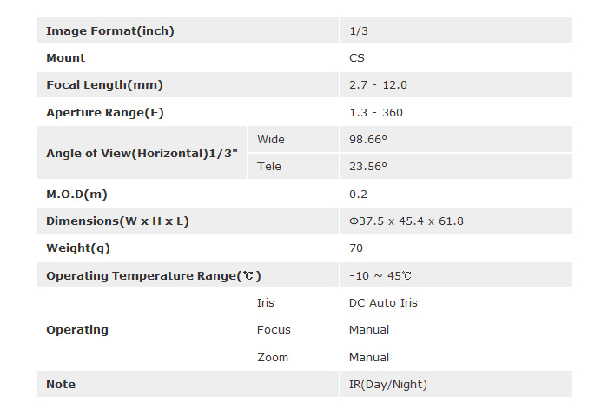Screen dimensions: 608x403
Task: Select the 2.7 - 12.0 focal length value
Action: coord(378,85)
